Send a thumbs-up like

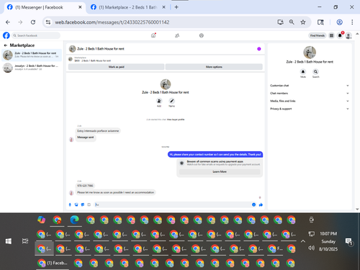[261, 204]
